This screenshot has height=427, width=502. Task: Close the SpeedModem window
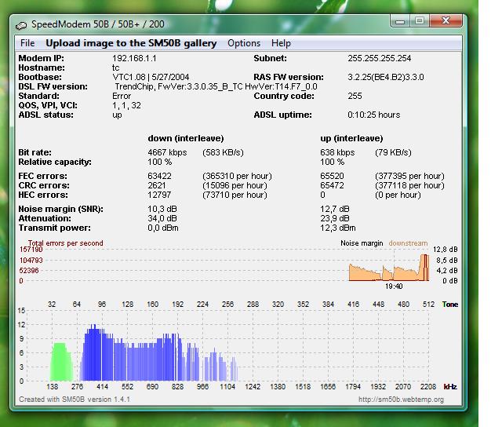pos(446,21)
